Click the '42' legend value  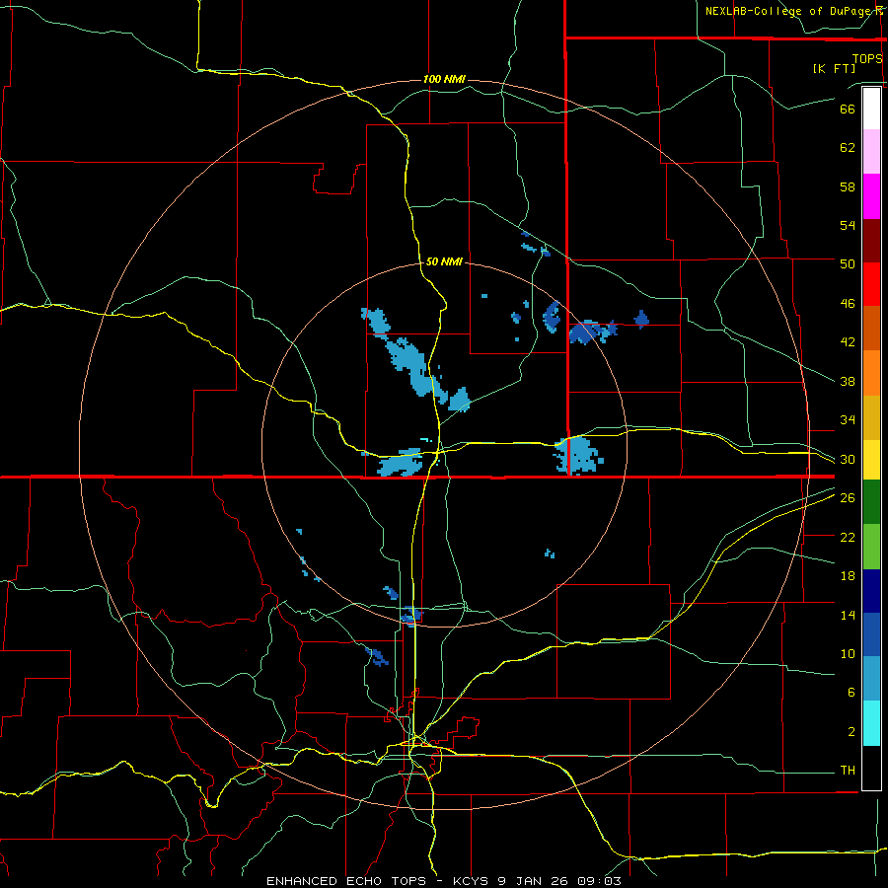(848, 342)
